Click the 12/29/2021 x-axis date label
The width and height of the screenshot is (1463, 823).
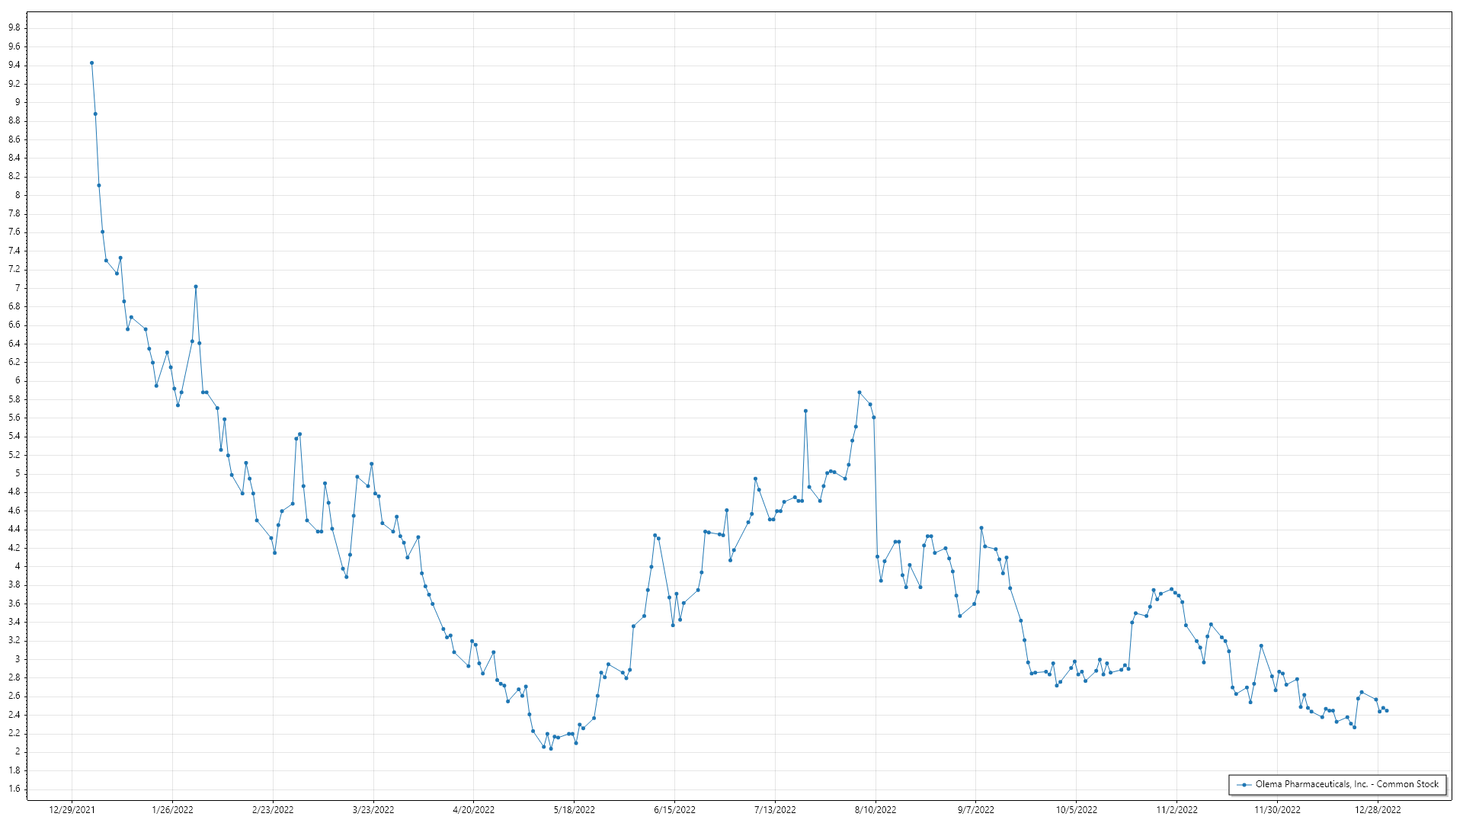pos(72,810)
